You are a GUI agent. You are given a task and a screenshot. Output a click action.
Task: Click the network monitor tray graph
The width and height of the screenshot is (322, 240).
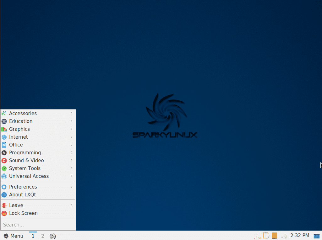(258, 236)
